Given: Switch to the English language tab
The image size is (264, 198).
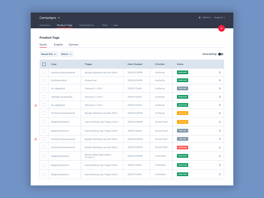Looking at the screenshot, I should tap(58, 45).
